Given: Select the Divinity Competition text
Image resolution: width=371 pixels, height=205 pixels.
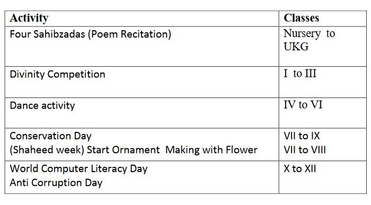Looking at the screenshot, I should pos(57,75).
